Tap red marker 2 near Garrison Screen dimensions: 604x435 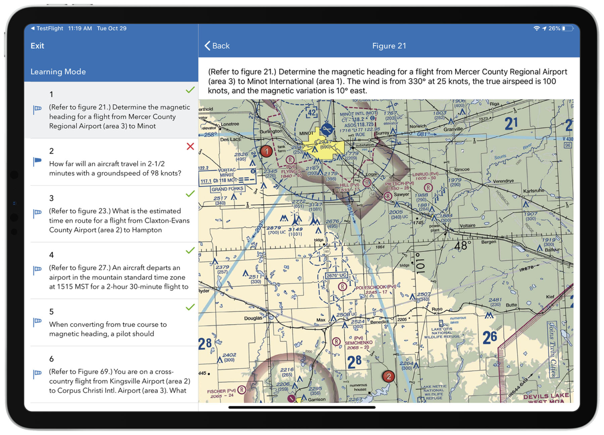389,377
